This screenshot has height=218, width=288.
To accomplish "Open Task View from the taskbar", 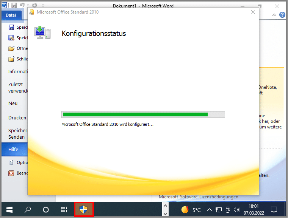I will [x=64, y=210].
